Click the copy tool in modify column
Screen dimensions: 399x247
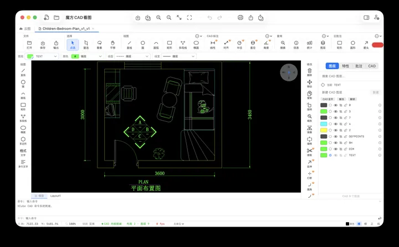tap(309, 95)
